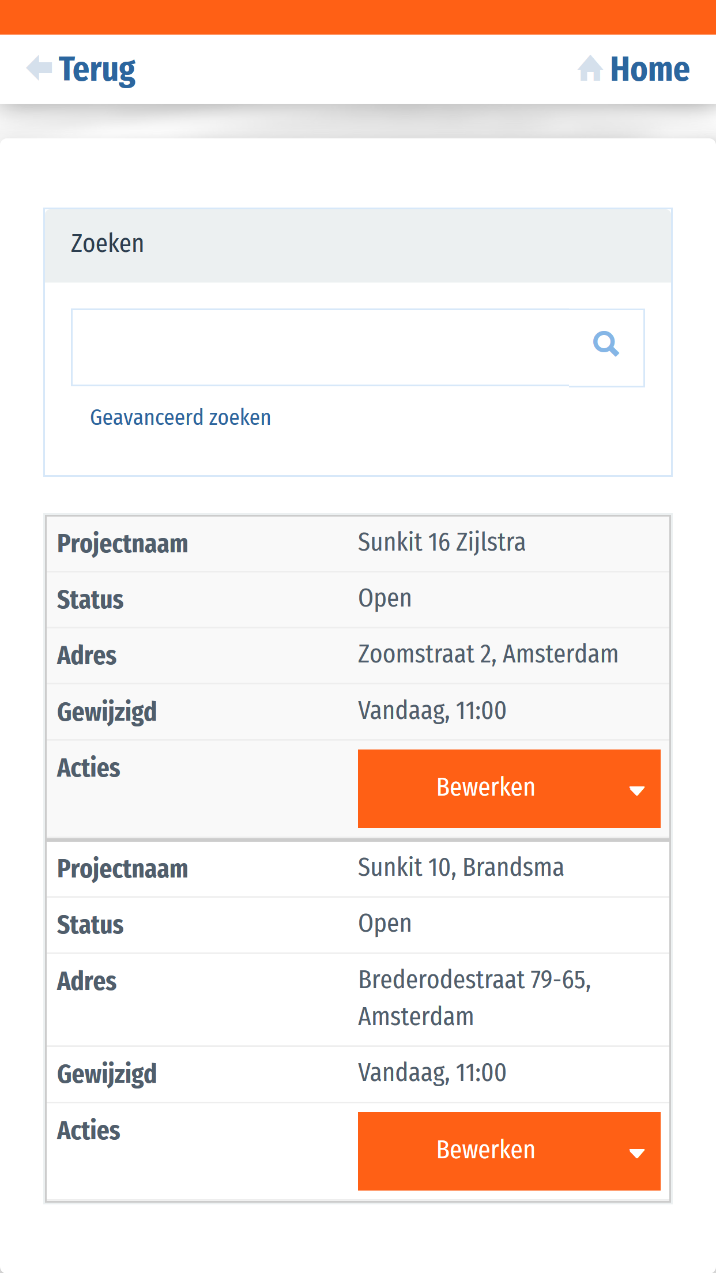Click Bewerken for Sunkit 10, Brandsma

(x=485, y=1151)
